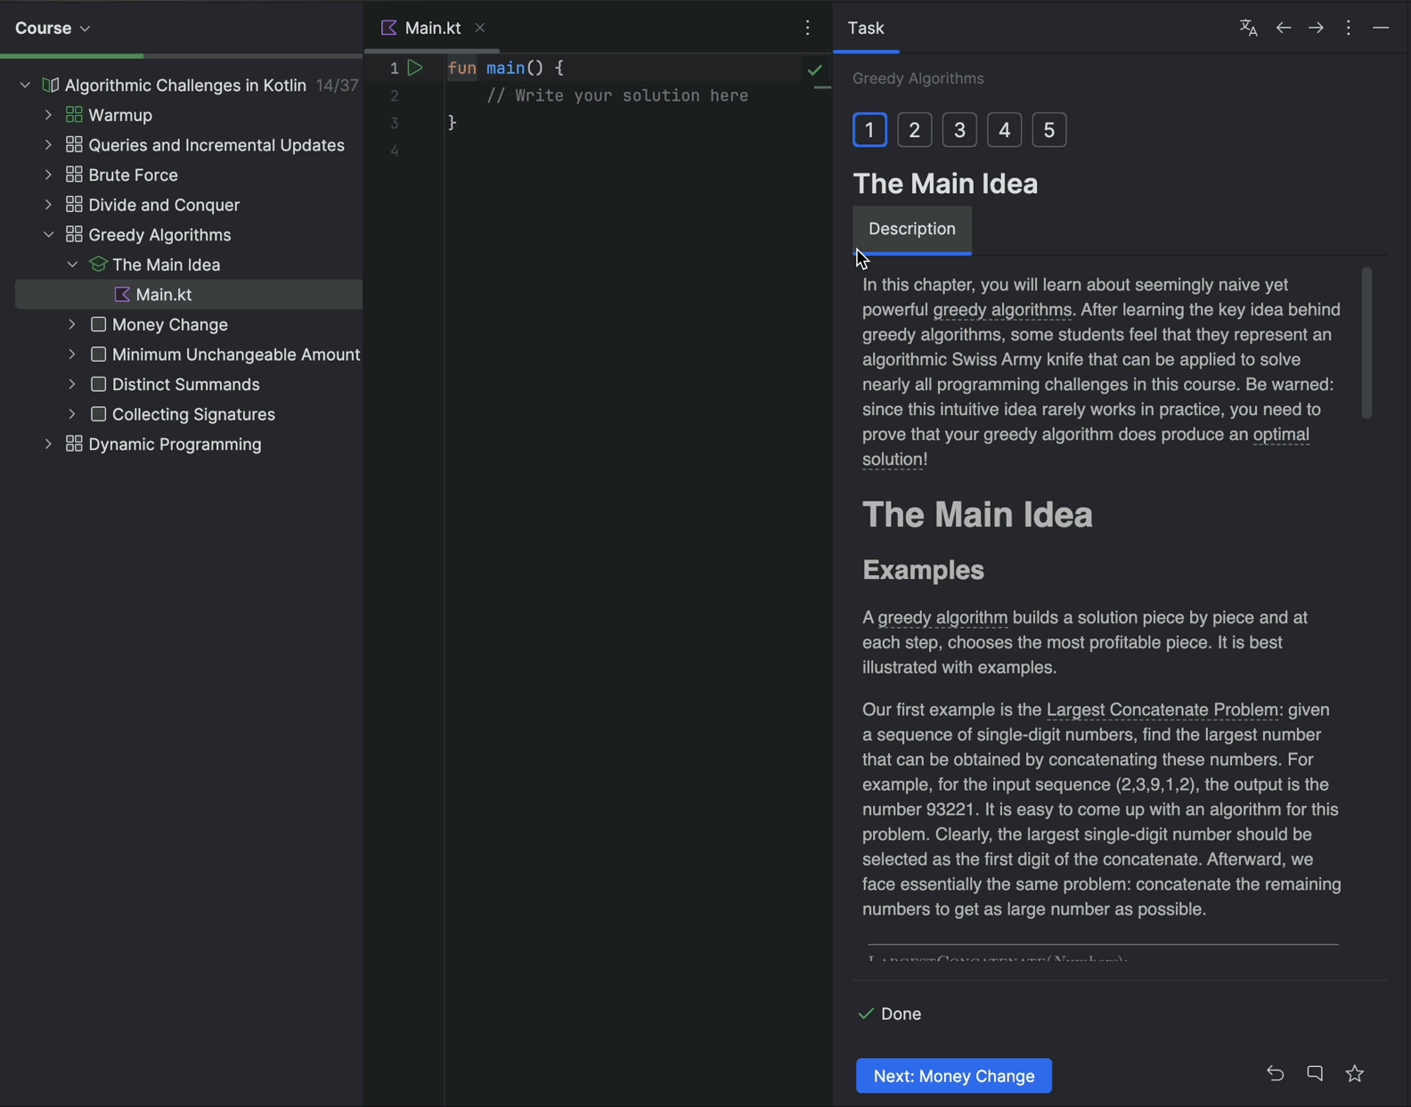Click the Money Change checkbox
The height and width of the screenshot is (1107, 1411).
(99, 324)
